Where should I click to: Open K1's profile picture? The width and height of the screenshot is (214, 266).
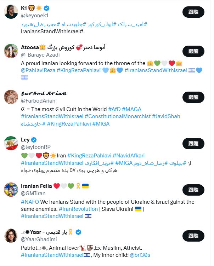click(11, 12)
